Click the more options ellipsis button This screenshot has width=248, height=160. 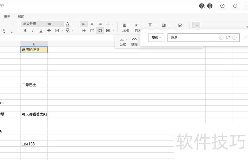point(196,25)
